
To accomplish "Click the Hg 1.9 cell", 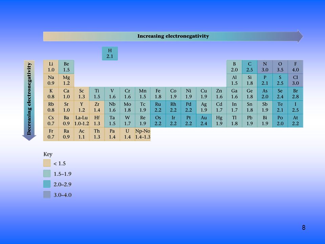I will click(x=219, y=121).
